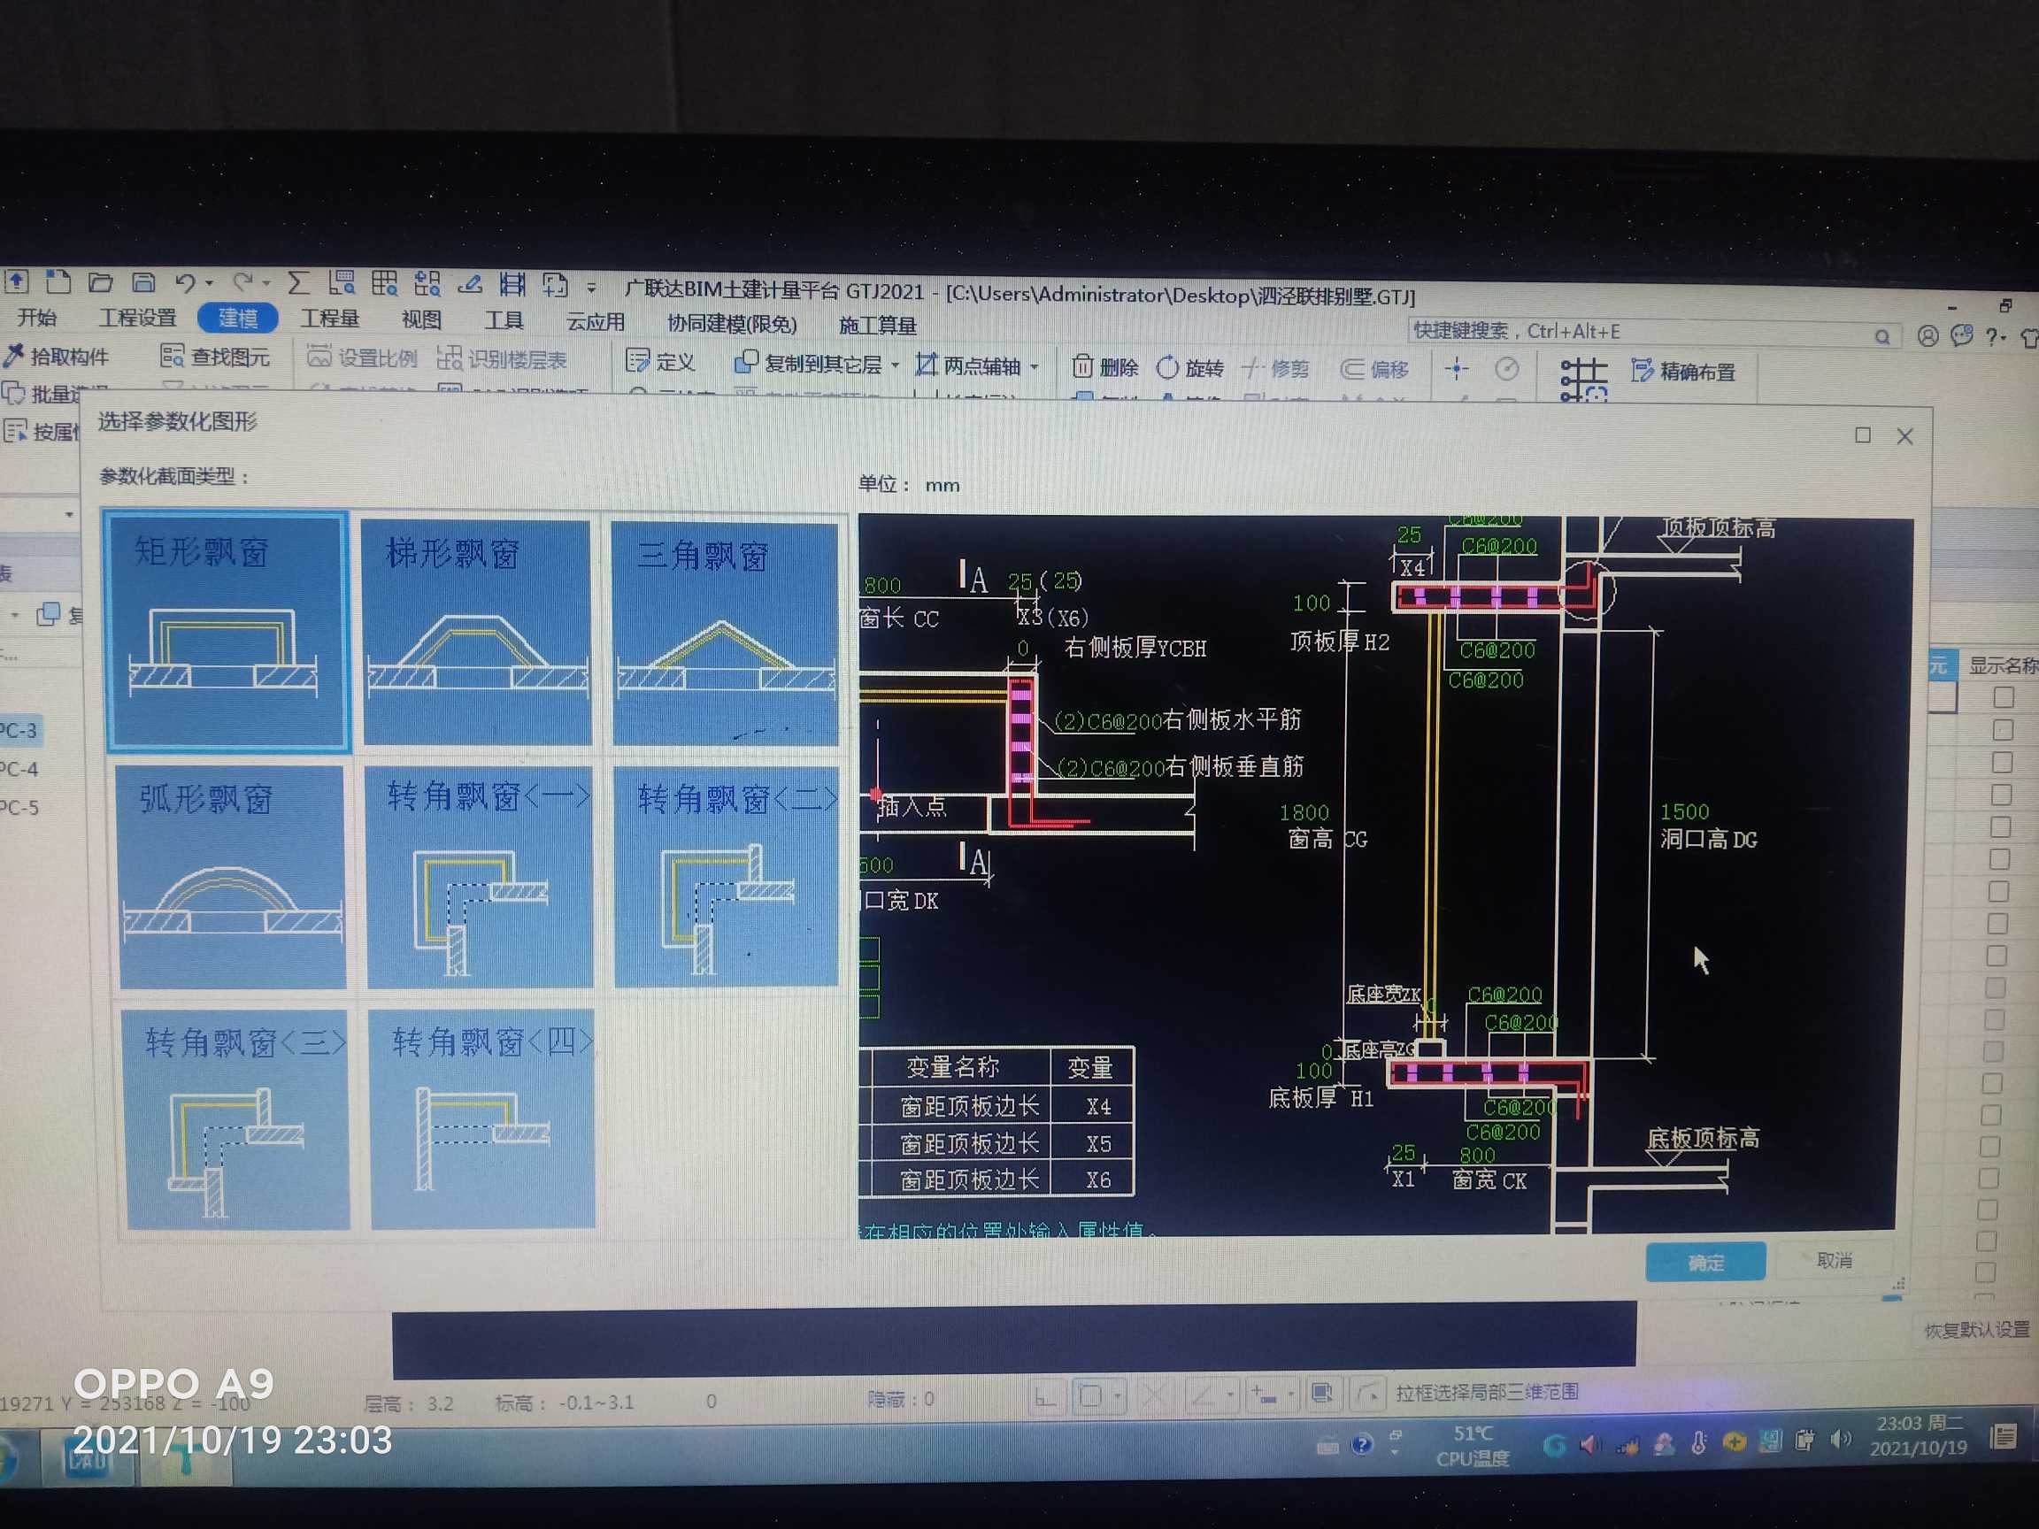The width and height of the screenshot is (2039, 1529).
Task: Click the action center icon at taskbar end
Action: click(2004, 1436)
